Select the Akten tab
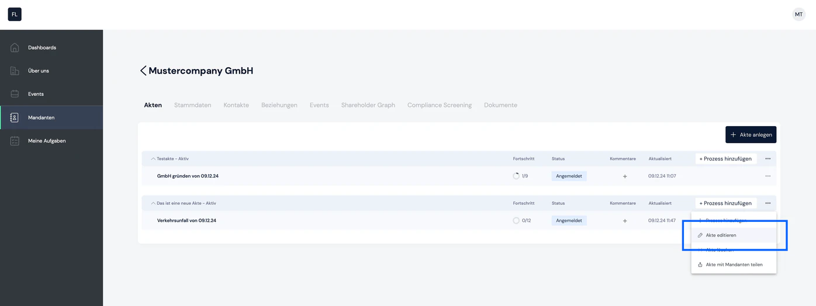 [x=153, y=105]
